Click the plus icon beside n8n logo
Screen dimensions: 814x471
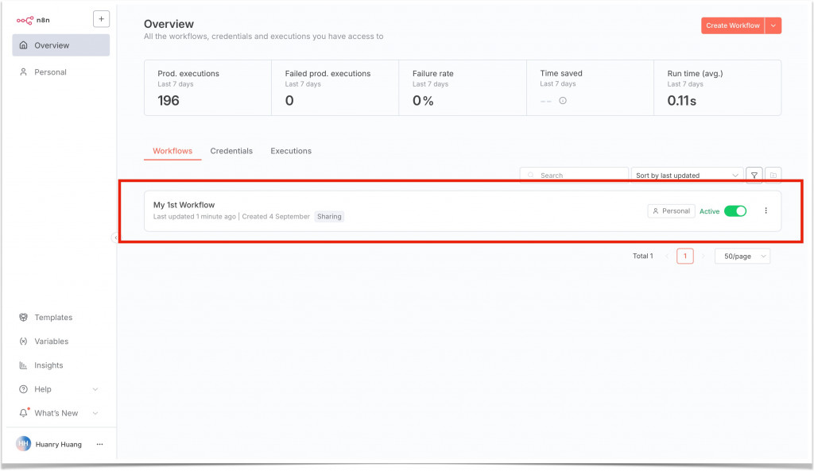point(101,19)
